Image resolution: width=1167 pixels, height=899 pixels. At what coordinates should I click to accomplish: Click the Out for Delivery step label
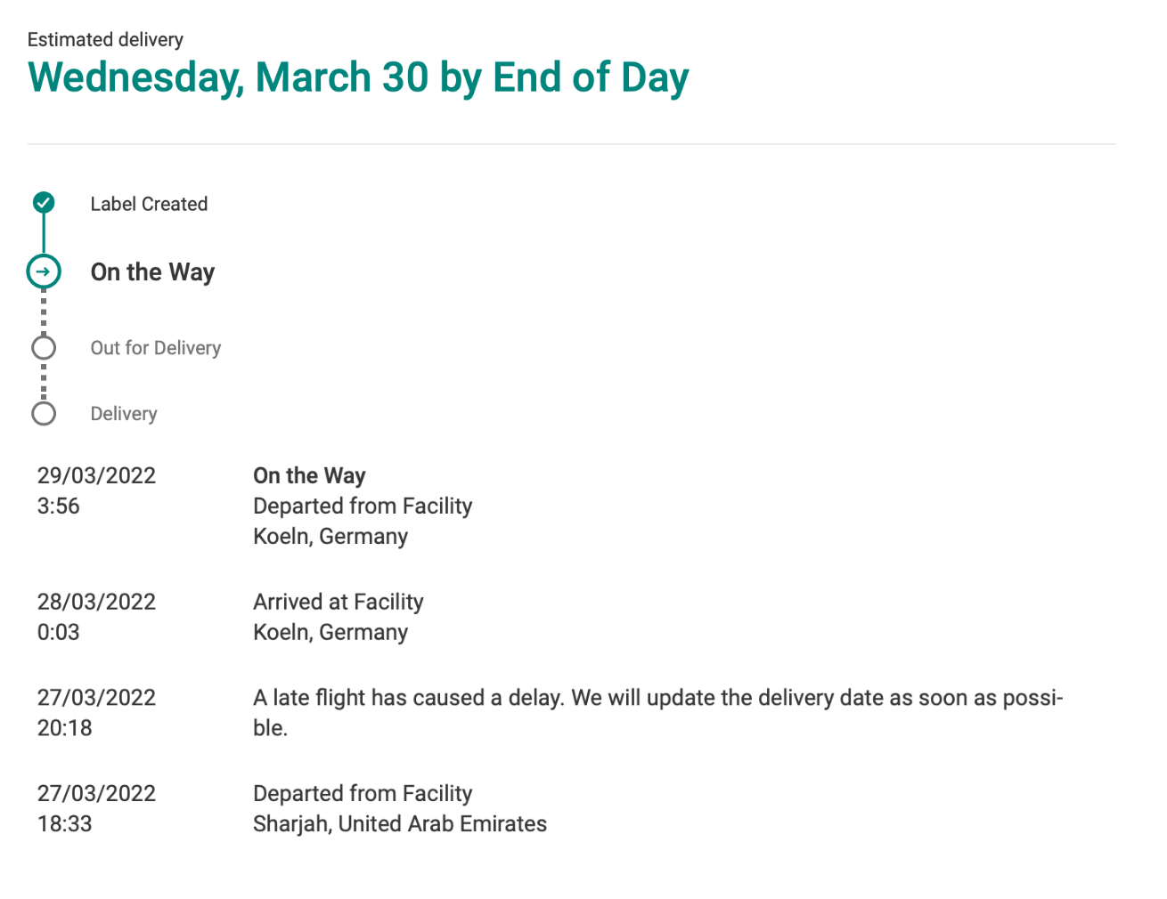pyautogui.click(x=156, y=348)
